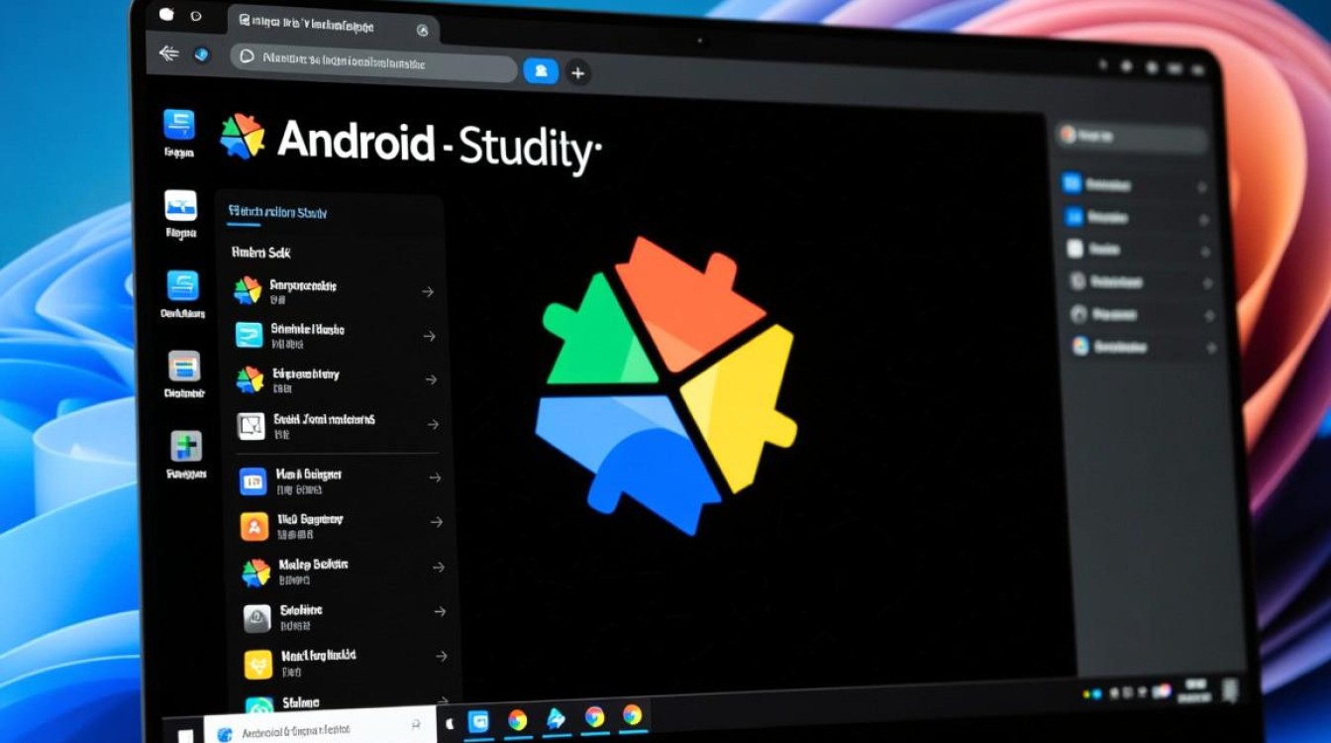1331x743 pixels.
Task: Select the underlined tab heading the left list
Action: point(277,212)
